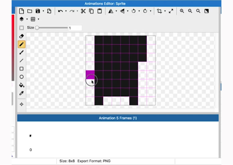
Task: Expand the layers dropdown arrow
Action: pyautogui.click(x=27, y=19)
